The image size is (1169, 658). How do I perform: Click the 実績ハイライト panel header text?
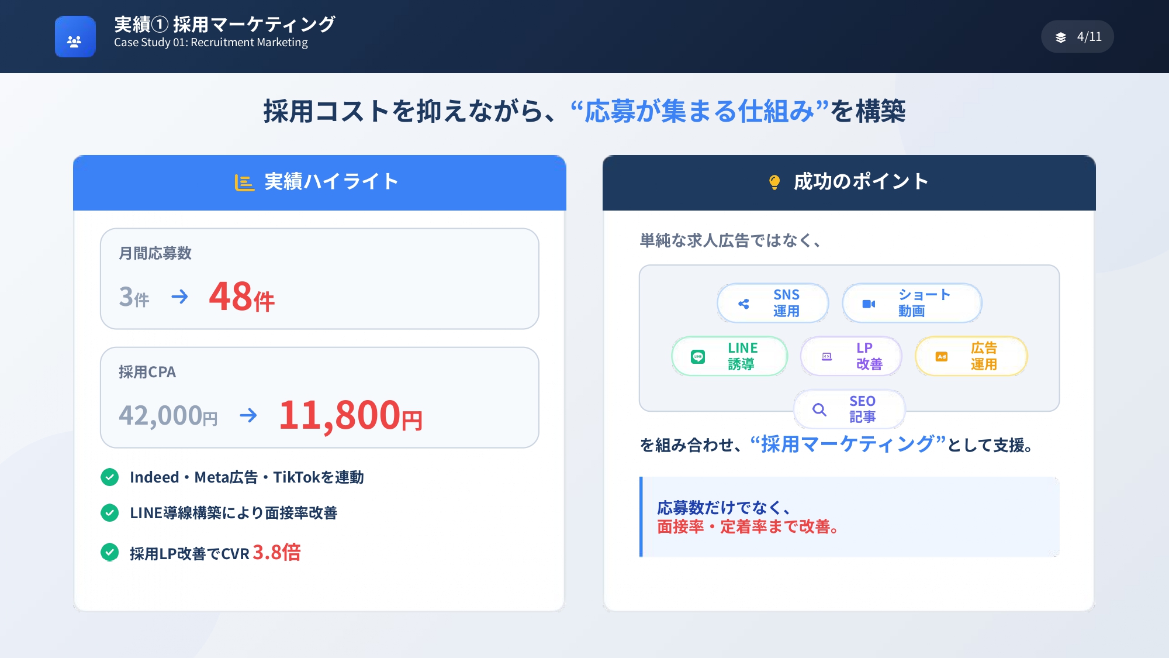[x=331, y=182]
